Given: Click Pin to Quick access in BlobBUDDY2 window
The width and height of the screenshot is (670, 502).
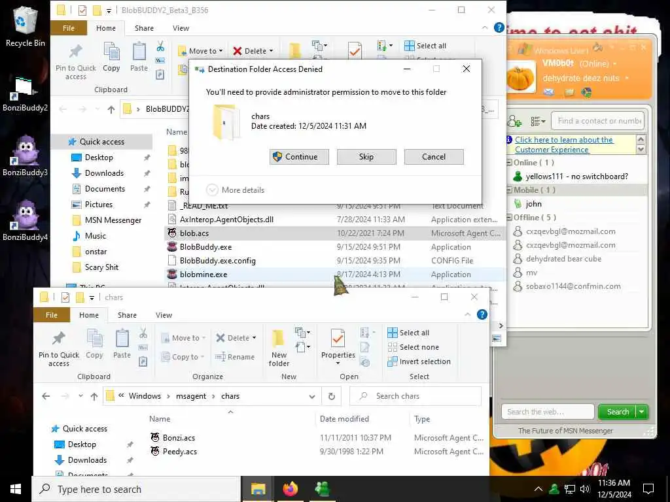Looking at the screenshot, I should 76,62.
